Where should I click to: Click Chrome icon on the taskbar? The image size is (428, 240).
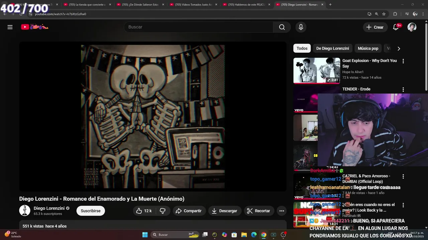[x=263, y=235]
